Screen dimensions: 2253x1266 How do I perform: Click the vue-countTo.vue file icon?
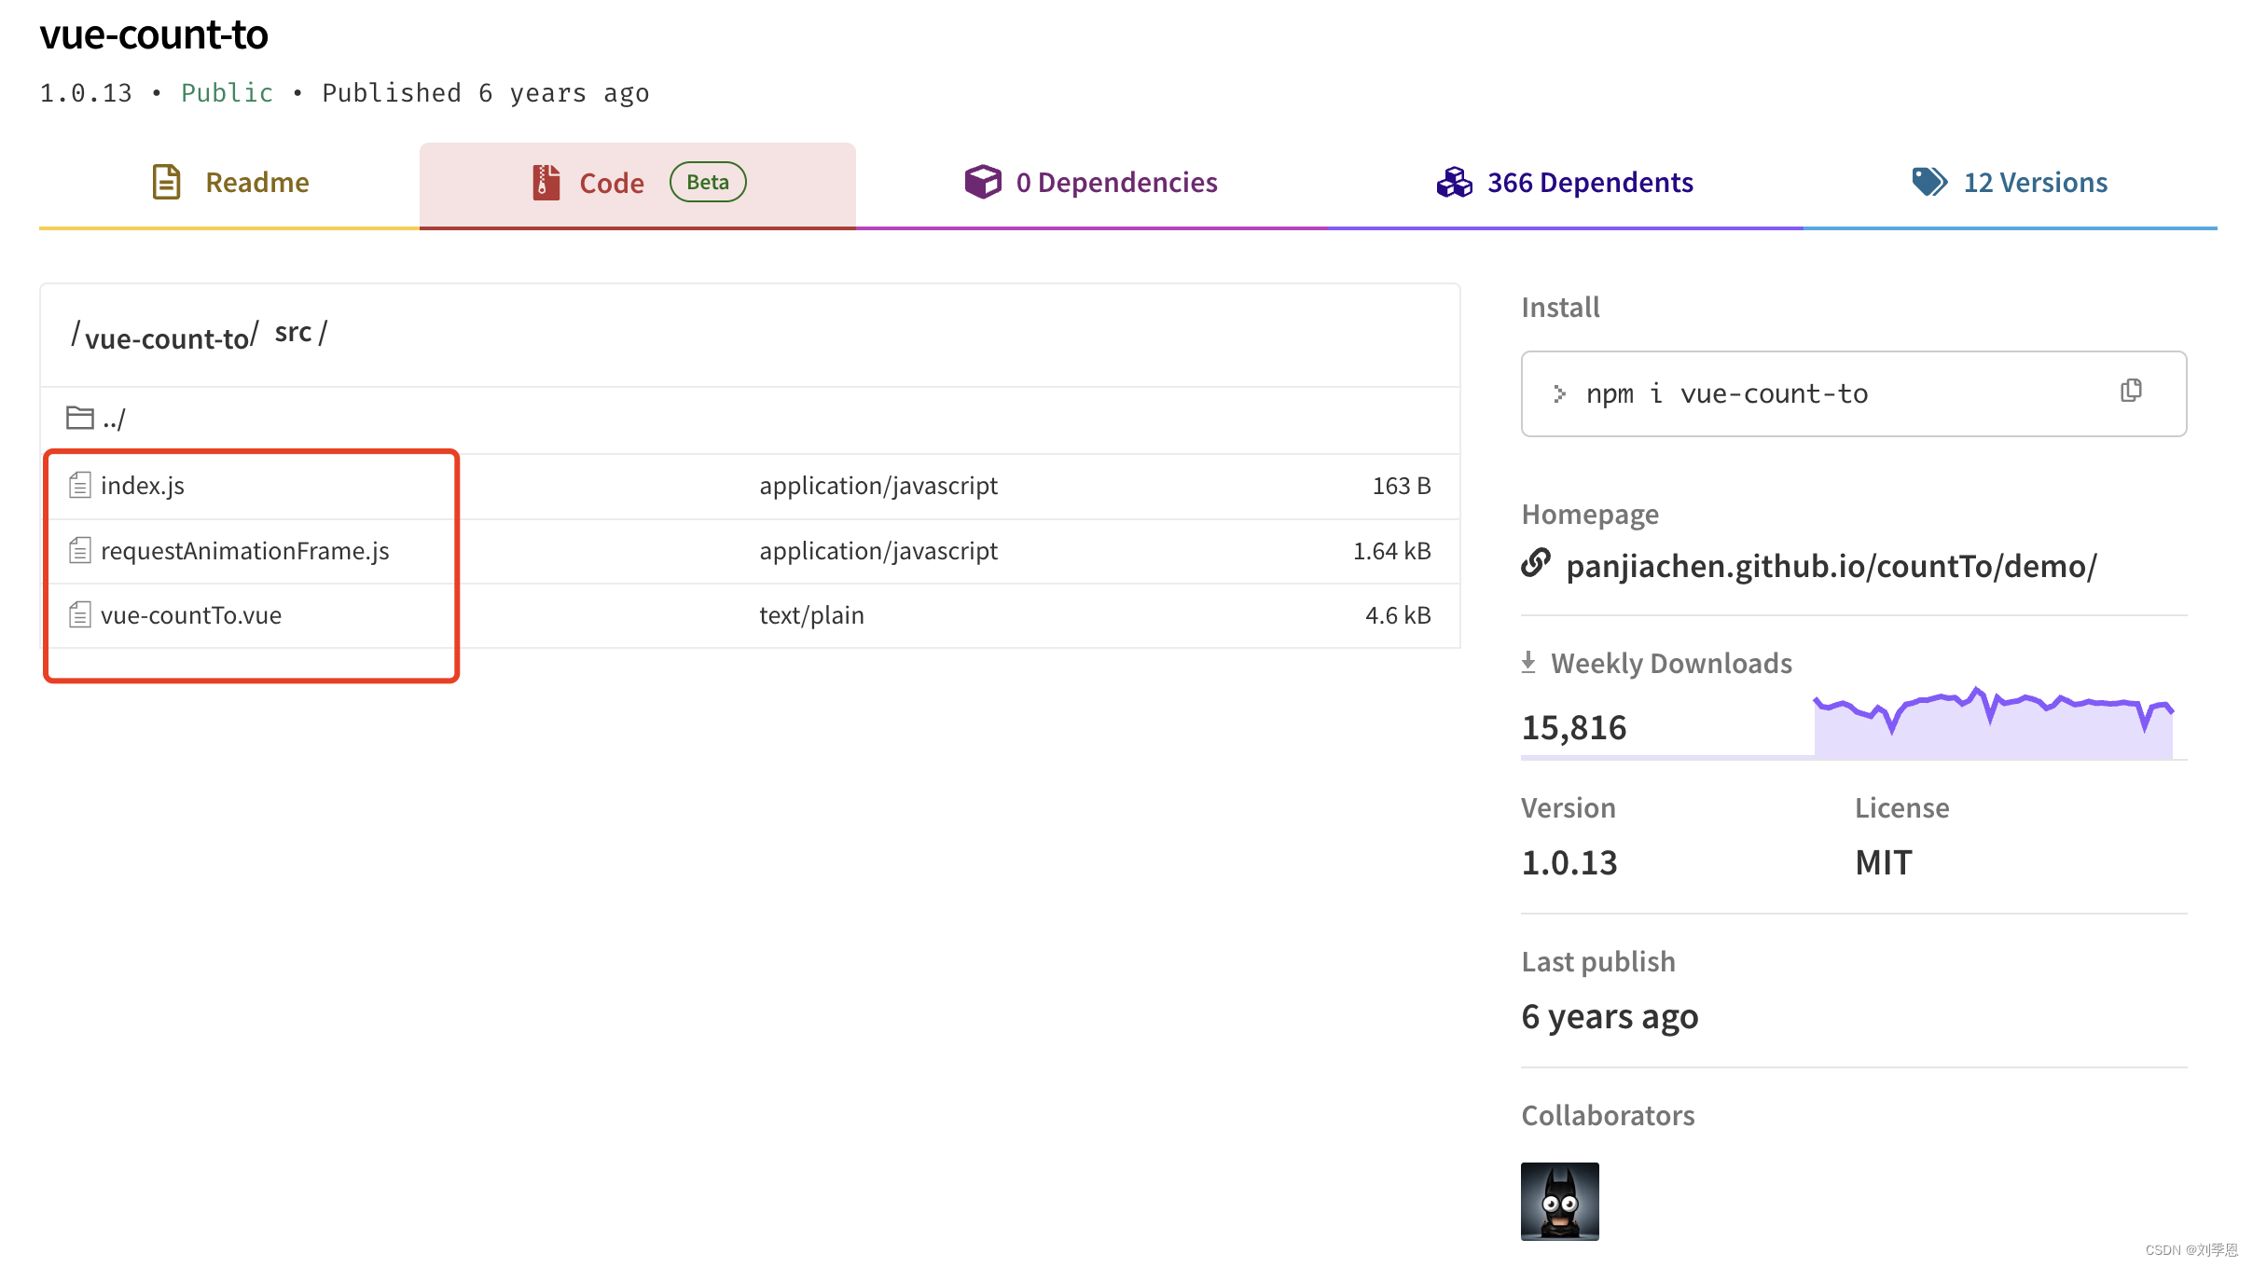coord(80,614)
